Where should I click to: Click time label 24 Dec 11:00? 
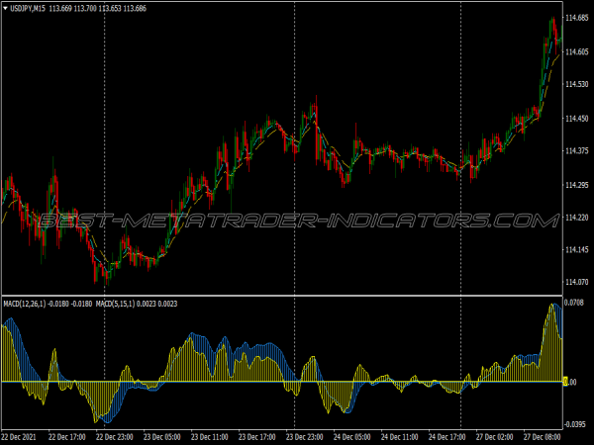[x=399, y=437]
